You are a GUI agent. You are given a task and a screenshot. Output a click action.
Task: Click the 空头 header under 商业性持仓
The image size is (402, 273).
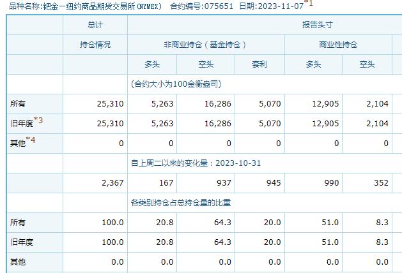tap(367, 64)
